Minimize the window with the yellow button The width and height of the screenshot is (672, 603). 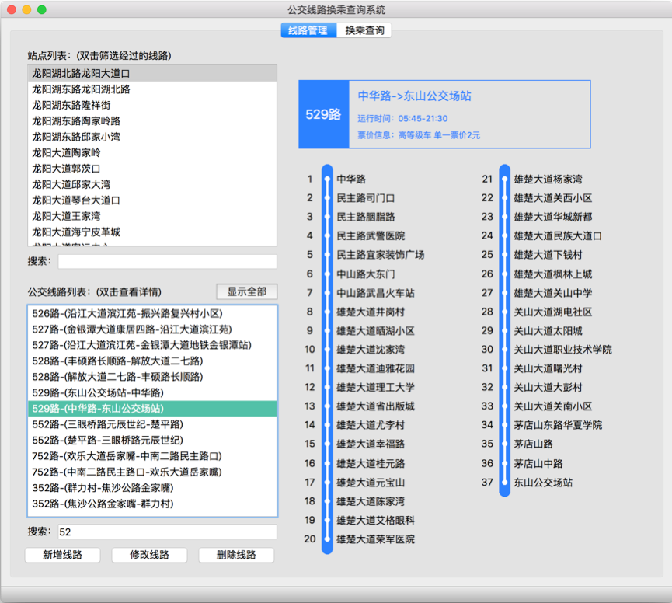26,9
